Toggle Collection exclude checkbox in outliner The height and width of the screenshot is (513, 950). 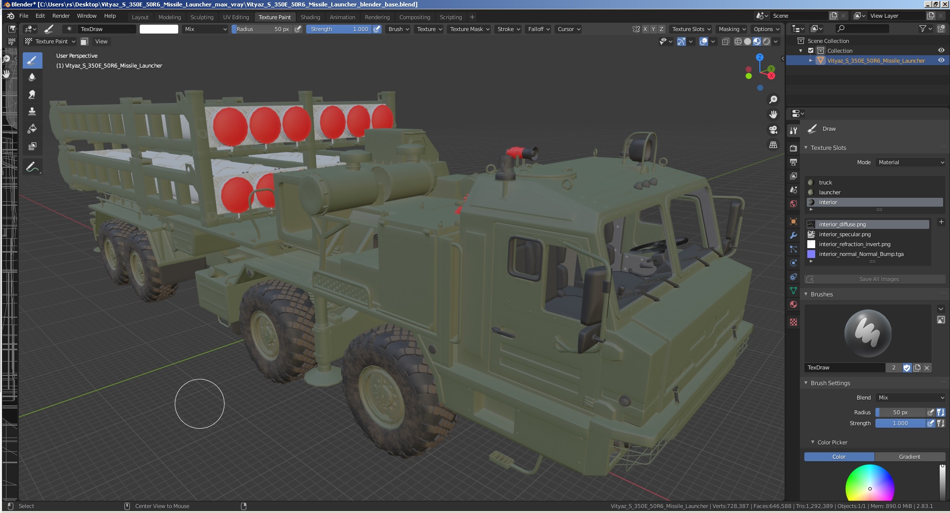coord(811,50)
